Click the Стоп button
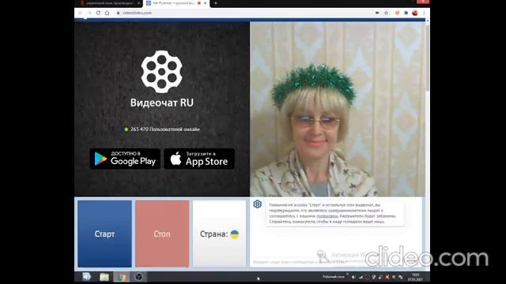This screenshot has width=506, height=284. point(162,234)
